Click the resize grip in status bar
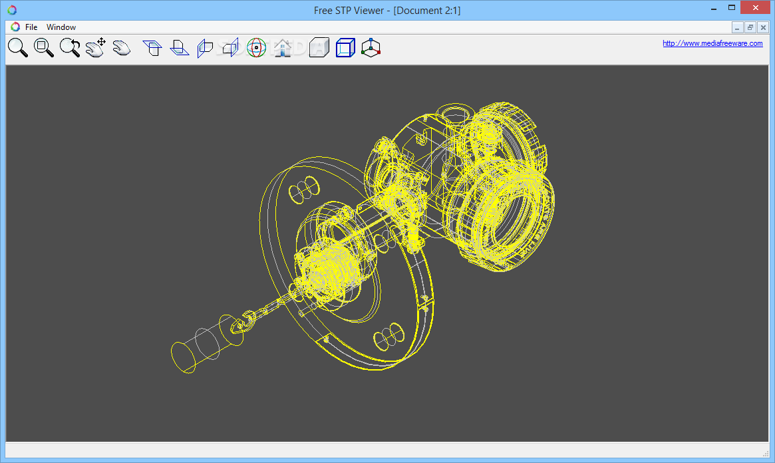775x463 pixels. [x=765, y=453]
